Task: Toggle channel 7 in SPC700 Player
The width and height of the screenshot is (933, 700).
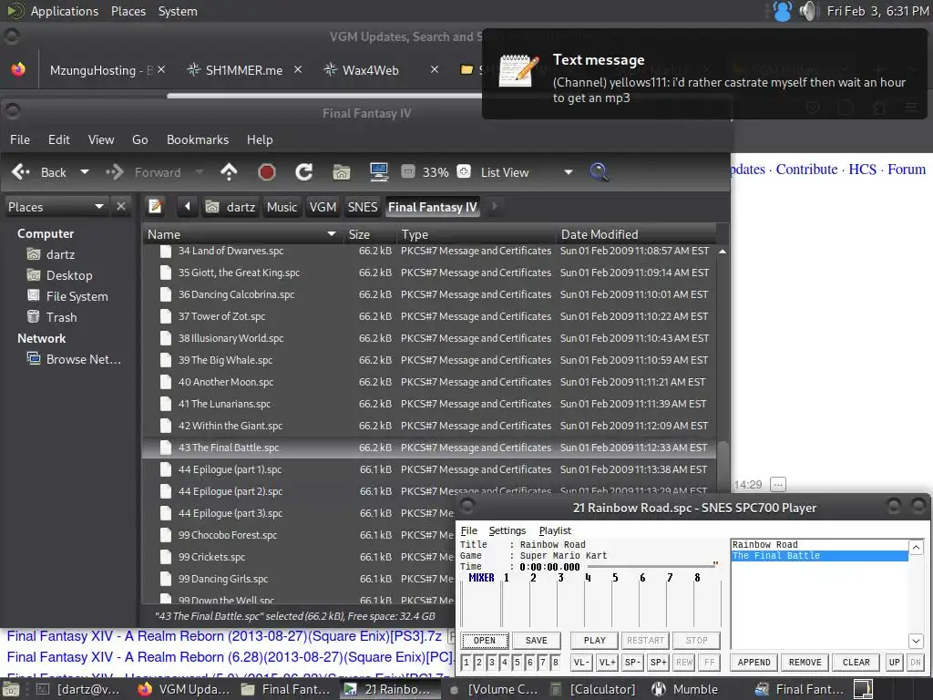Action: [543, 662]
